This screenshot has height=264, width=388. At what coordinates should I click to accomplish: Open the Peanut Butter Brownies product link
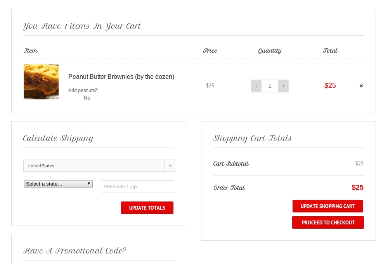pos(121,77)
